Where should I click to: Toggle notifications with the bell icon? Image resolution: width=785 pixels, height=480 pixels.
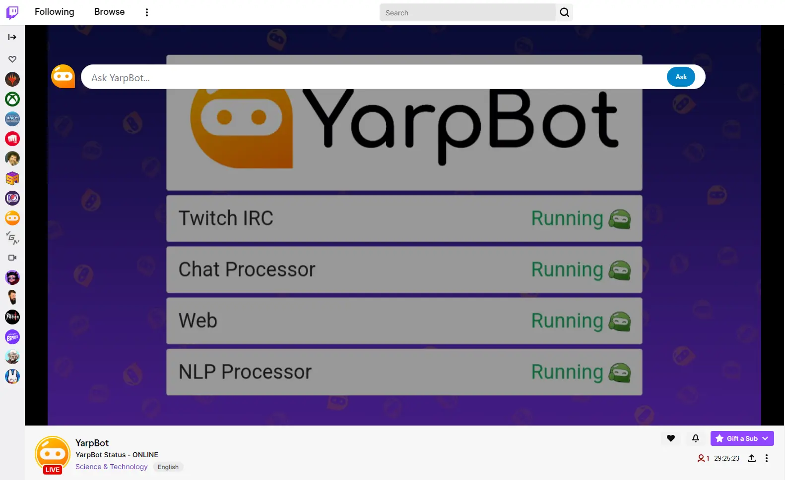tap(695, 438)
